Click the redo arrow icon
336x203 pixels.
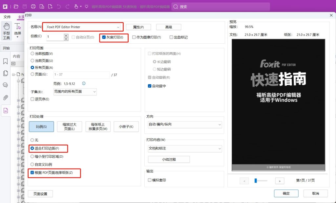68,7
